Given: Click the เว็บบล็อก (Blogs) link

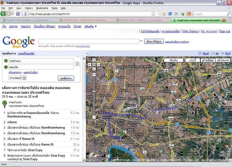Looking at the screenshot, I should click(44, 26).
